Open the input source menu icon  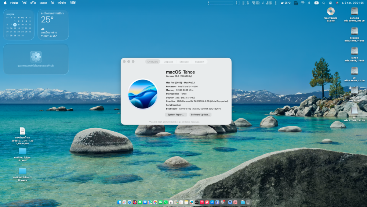pos(316,3)
